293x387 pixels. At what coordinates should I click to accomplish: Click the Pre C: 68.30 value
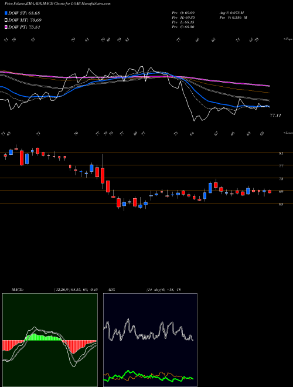[x=183, y=27]
